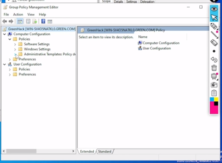
Task: Click the tree pane right scroll arrow
Action: click(x=73, y=151)
